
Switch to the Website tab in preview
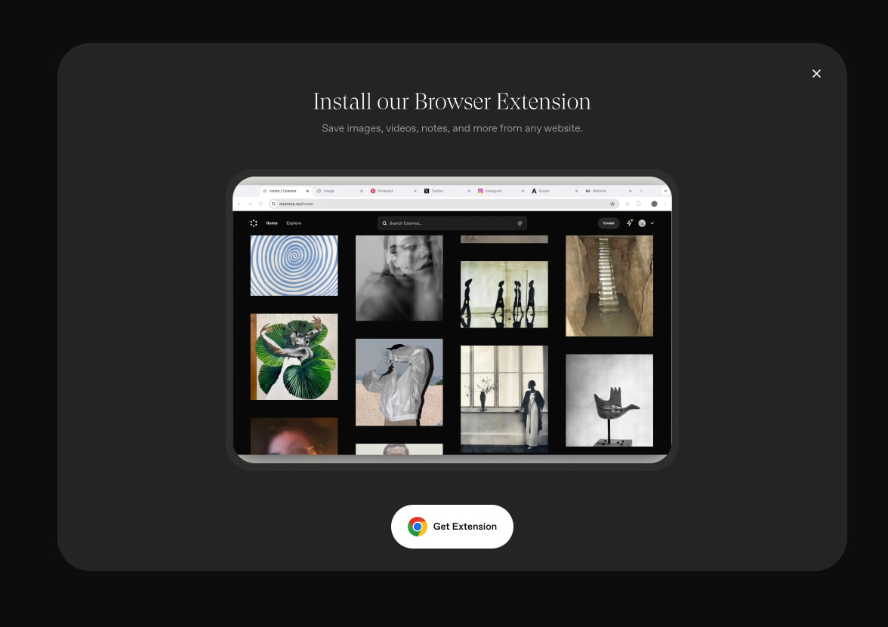click(x=609, y=191)
